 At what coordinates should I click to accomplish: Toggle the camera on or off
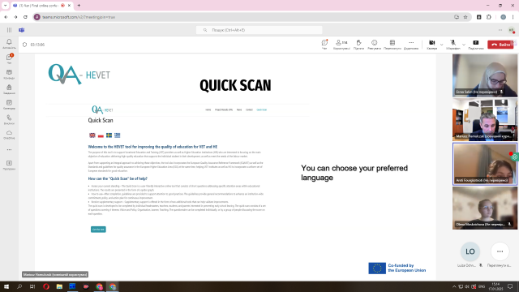431,45
